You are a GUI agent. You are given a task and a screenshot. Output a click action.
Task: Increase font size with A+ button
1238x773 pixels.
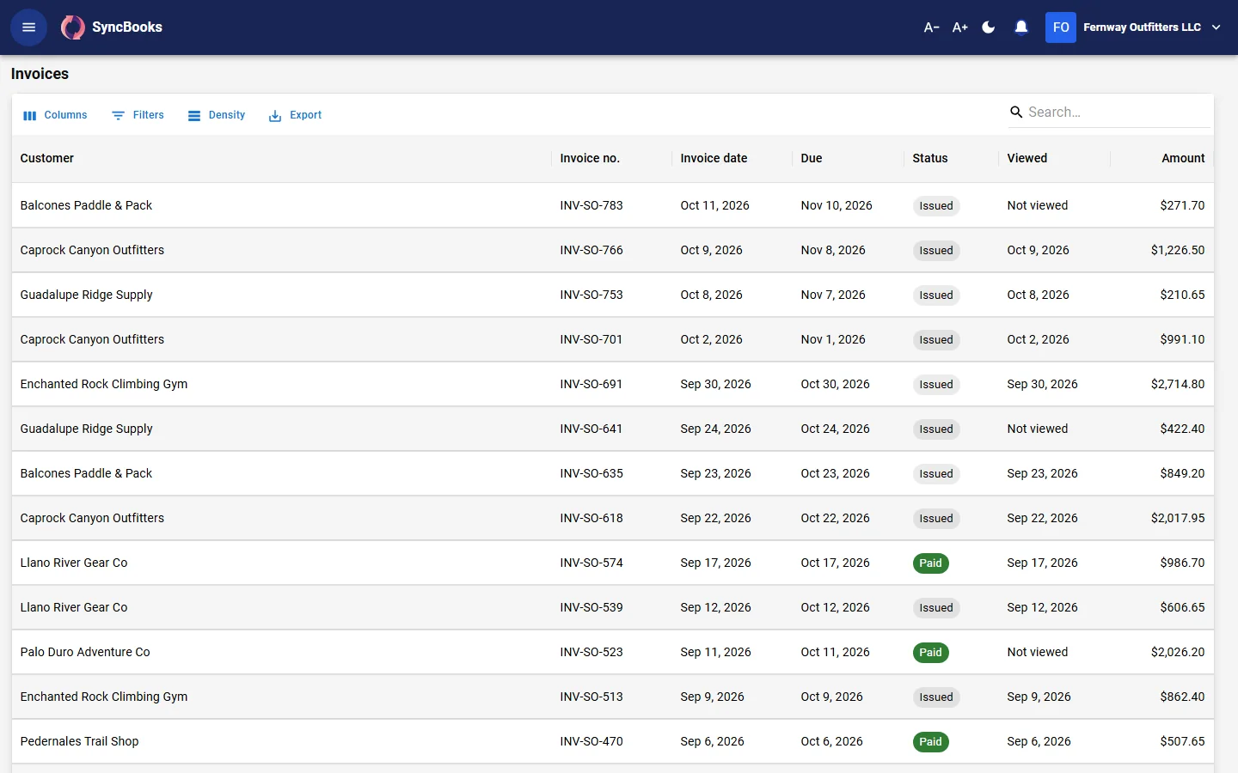click(x=960, y=27)
